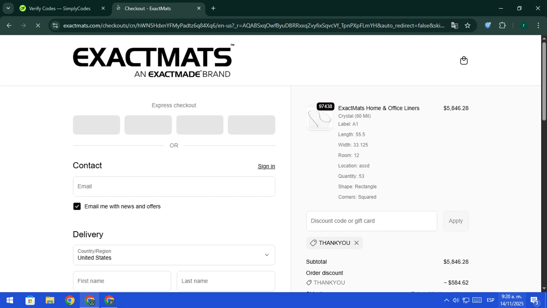Close the Verify Codes SimplyCodes tab
The height and width of the screenshot is (308, 547).
(103, 8)
